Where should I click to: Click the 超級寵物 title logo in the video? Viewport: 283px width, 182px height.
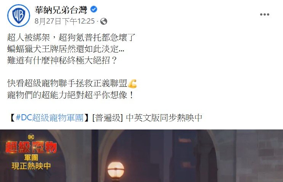coord(31,147)
